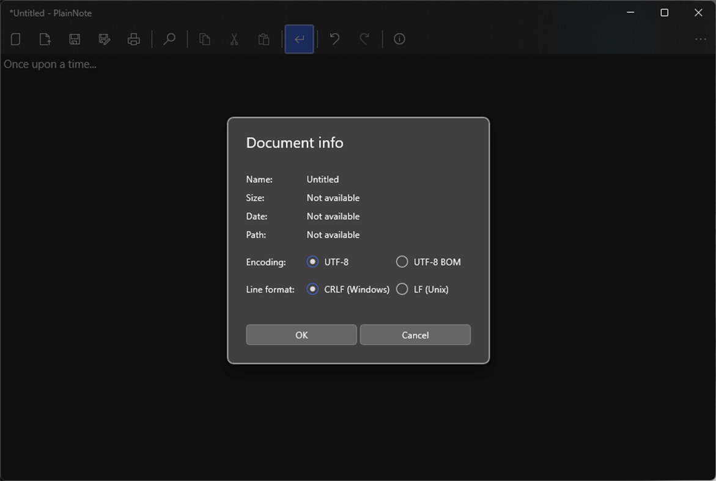Open the Find tool
The image size is (716, 481).
pyautogui.click(x=169, y=39)
